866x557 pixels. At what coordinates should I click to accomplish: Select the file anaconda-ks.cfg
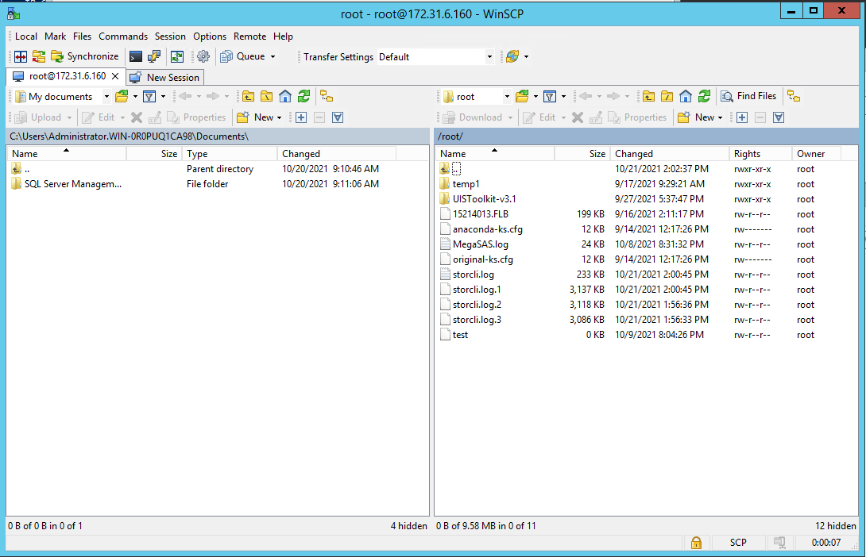[x=488, y=229]
